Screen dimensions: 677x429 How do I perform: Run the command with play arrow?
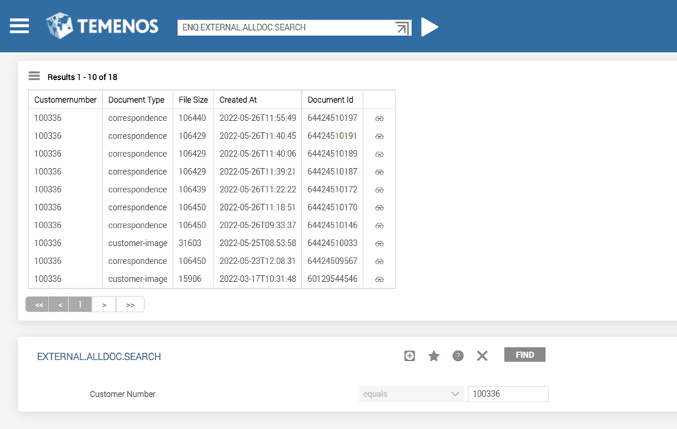(x=429, y=27)
